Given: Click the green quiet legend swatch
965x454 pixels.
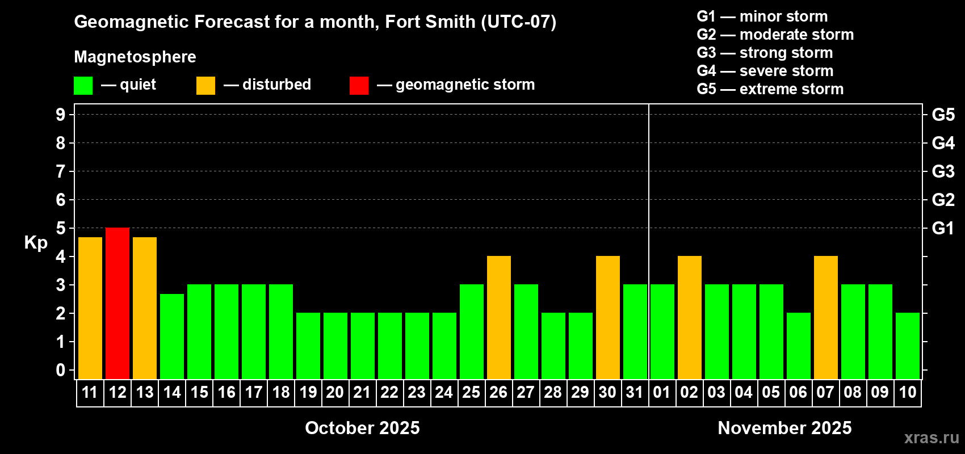Looking at the screenshot, I should 83,86.
